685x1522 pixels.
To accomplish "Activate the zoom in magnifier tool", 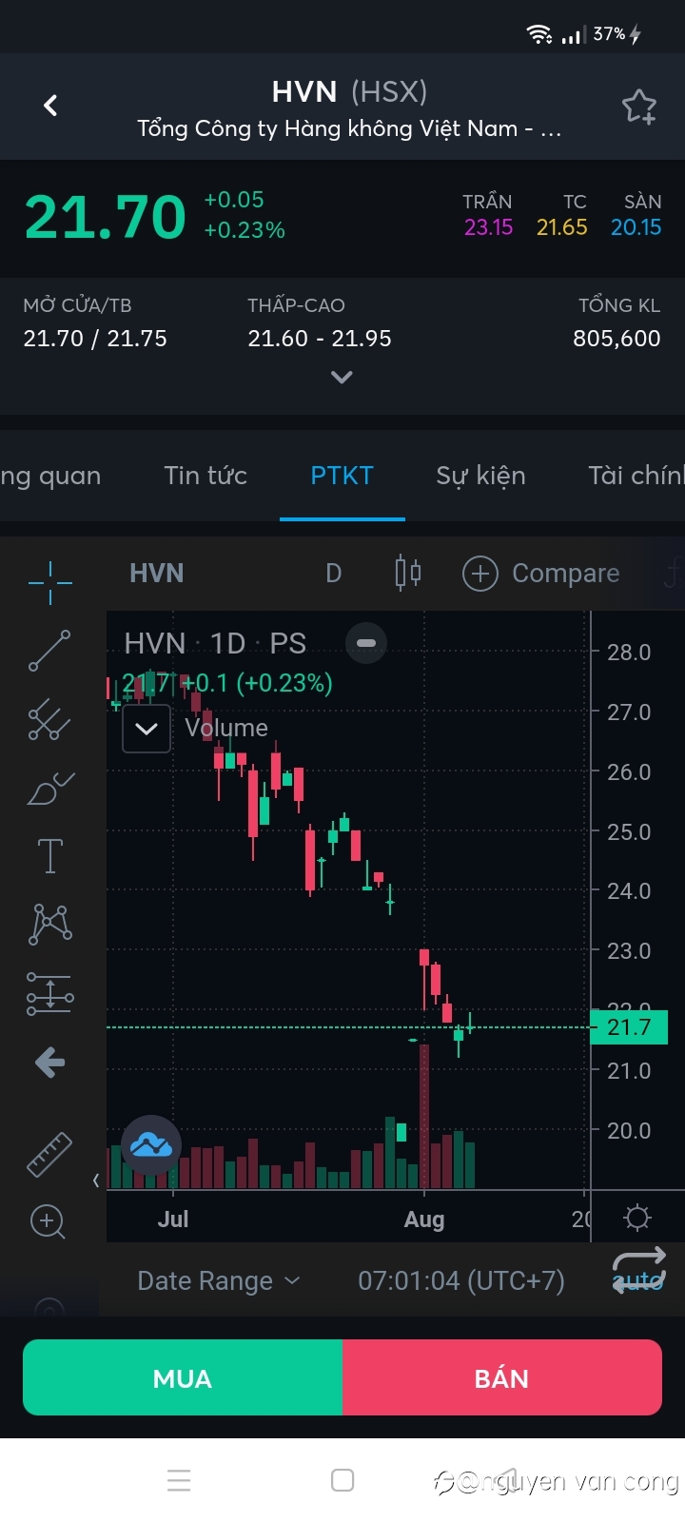I will [x=48, y=1221].
